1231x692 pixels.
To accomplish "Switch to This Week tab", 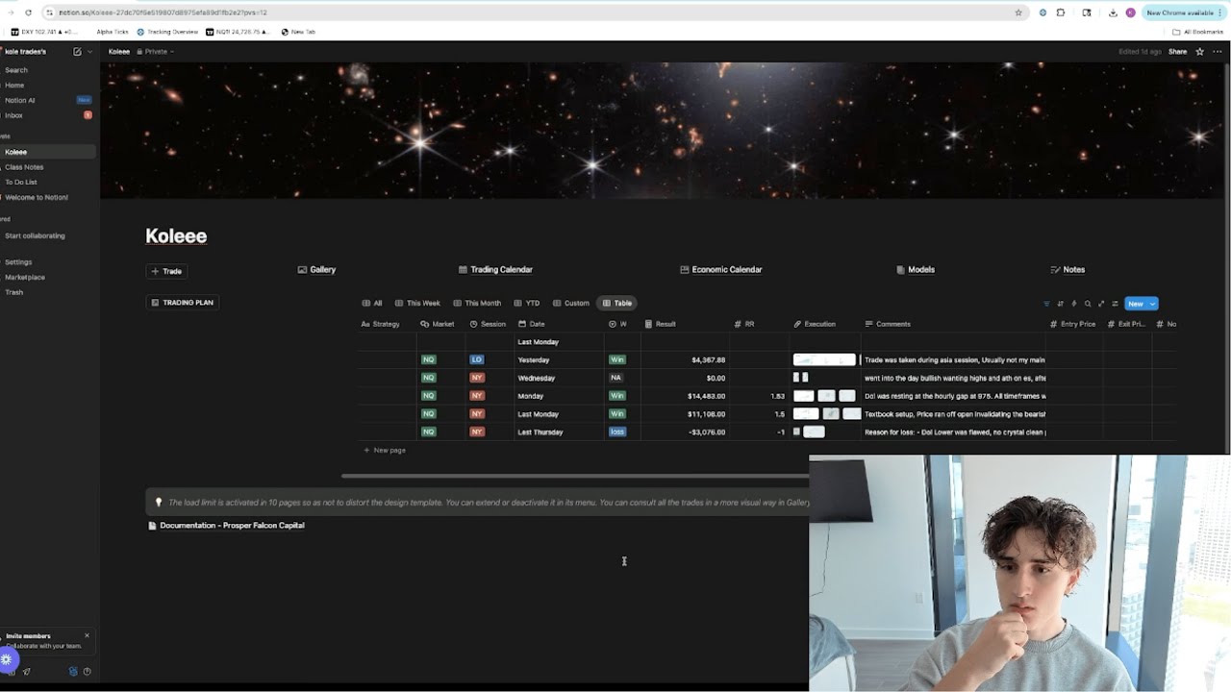I will pos(417,303).
